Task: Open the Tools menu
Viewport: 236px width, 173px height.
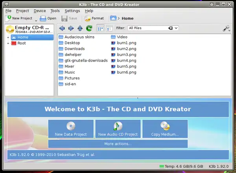Action: [55, 11]
